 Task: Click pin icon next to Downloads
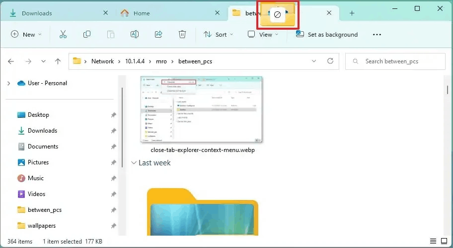click(114, 131)
